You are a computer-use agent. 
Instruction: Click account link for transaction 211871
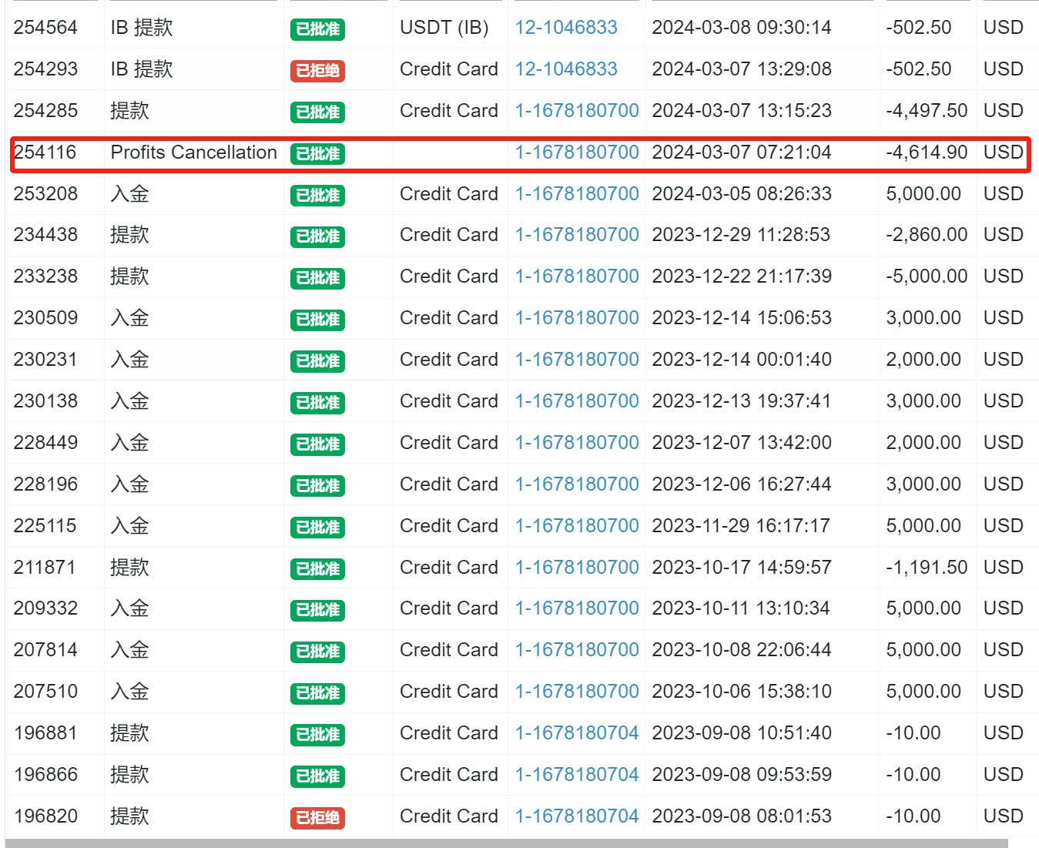pos(577,568)
